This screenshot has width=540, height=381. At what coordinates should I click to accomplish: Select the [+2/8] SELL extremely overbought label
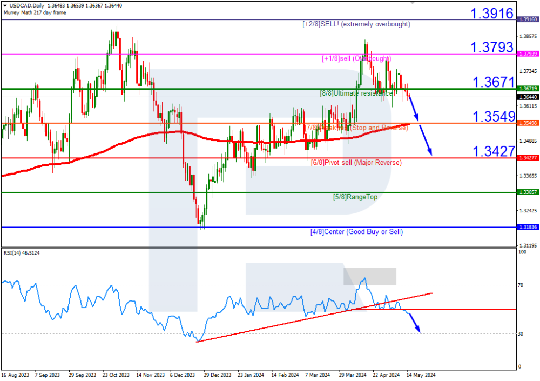(x=356, y=24)
